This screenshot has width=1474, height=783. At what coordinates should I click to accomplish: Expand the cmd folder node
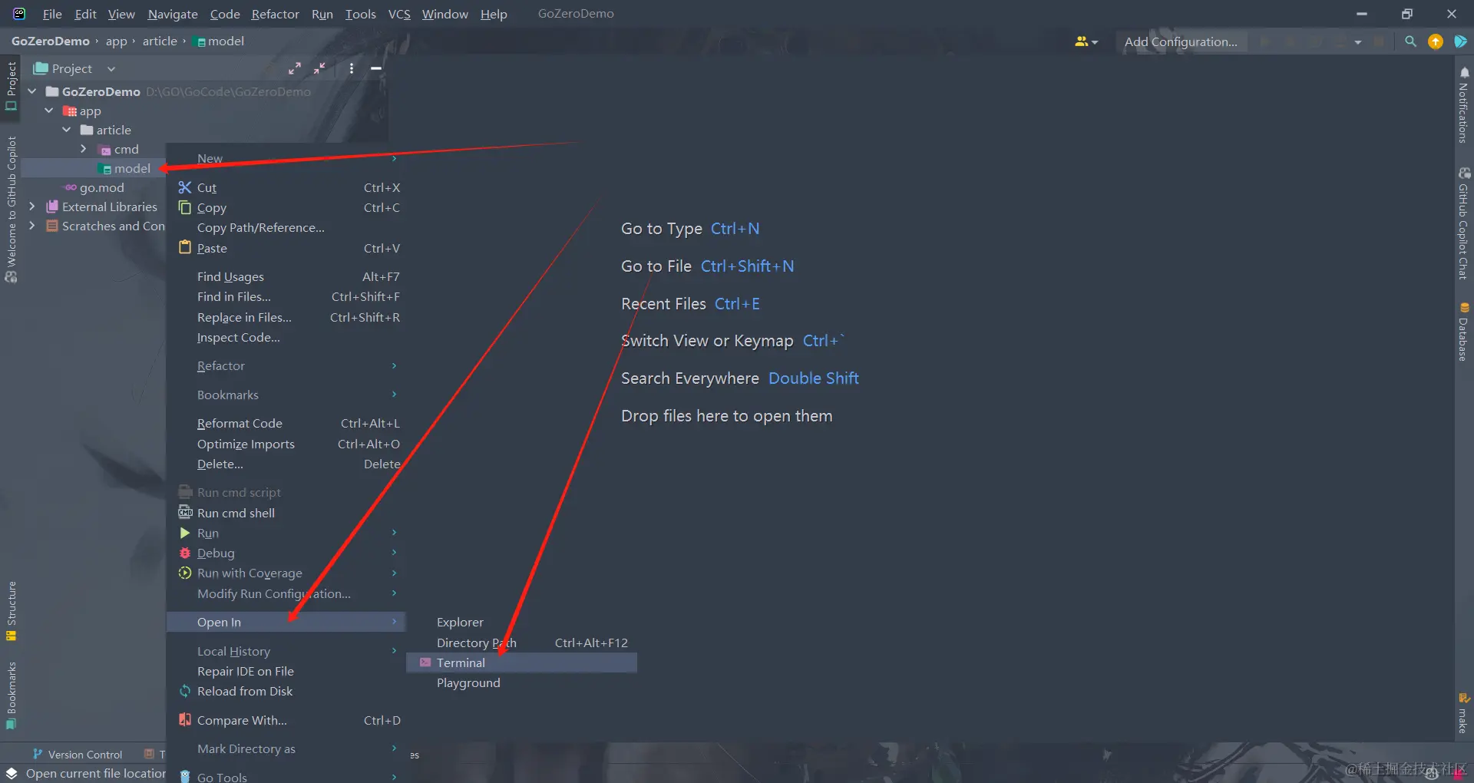point(84,149)
